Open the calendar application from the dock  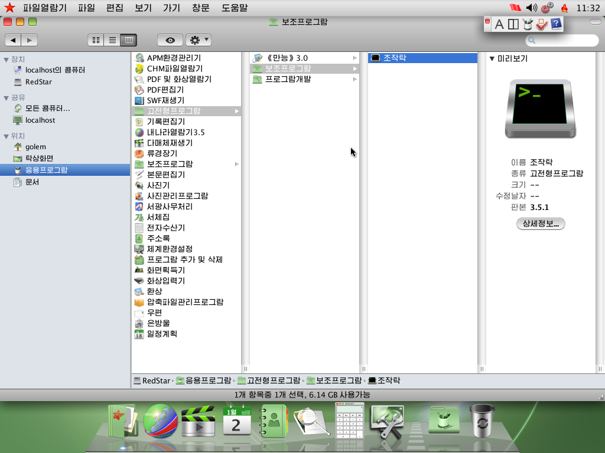pyautogui.click(x=236, y=420)
